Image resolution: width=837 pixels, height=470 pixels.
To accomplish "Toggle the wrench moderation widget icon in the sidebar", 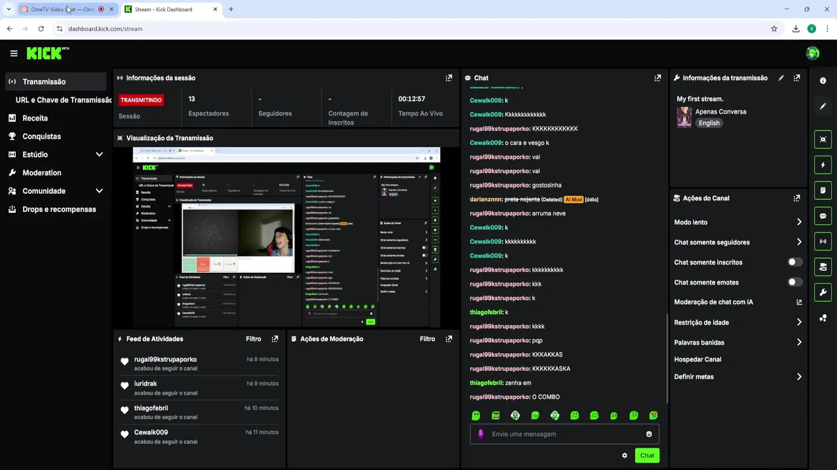I will [x=823, y=292].
